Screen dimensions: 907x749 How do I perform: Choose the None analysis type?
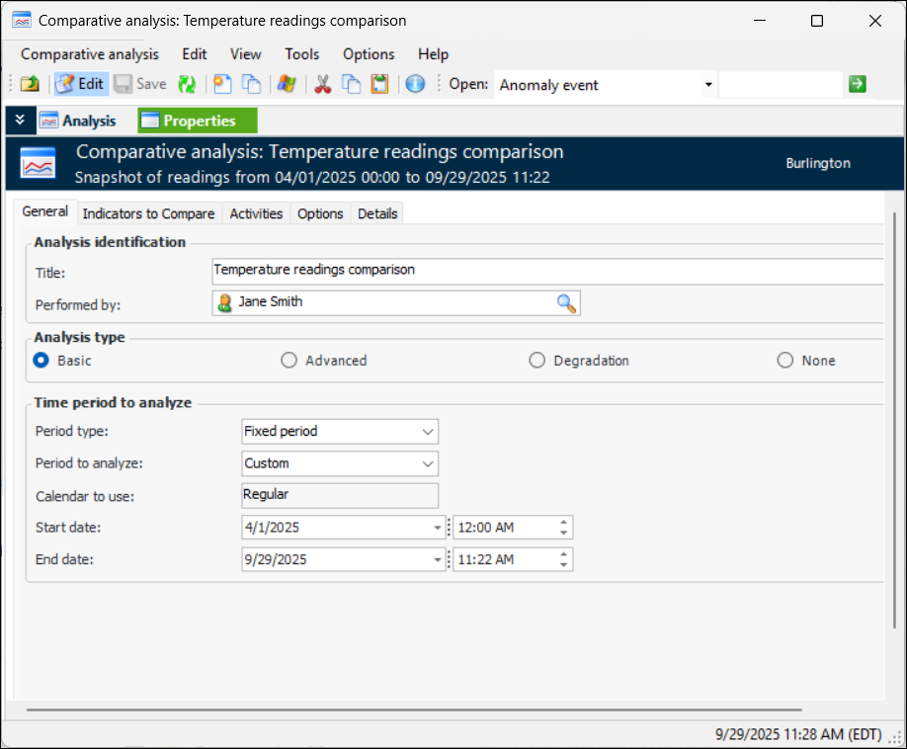click(x=785, y=361)
